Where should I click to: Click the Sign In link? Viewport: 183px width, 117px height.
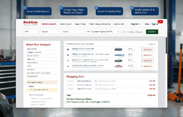coord(155,24)
